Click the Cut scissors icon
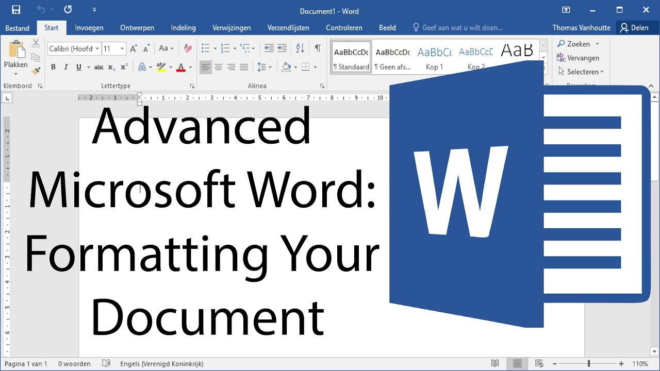660x371 pixels. [36, 44]
